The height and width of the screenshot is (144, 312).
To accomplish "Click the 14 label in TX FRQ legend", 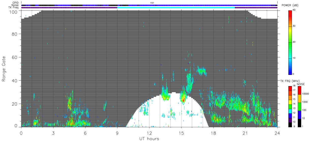I will pos(294,104).
